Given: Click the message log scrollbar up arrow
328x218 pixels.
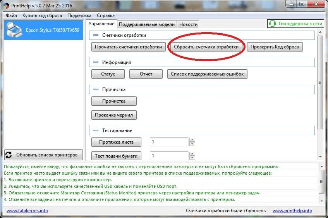Looking at the screenshot, I should click(x=321, y=167).
